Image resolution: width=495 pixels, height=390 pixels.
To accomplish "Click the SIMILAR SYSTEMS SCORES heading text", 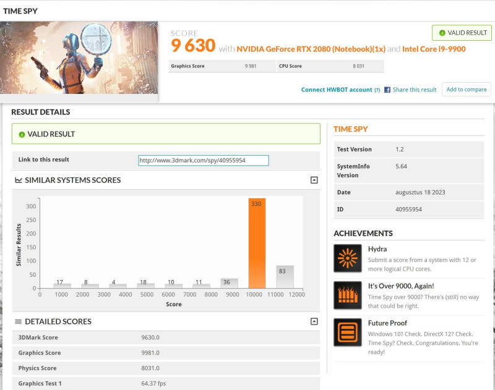I will pos(72,180).
